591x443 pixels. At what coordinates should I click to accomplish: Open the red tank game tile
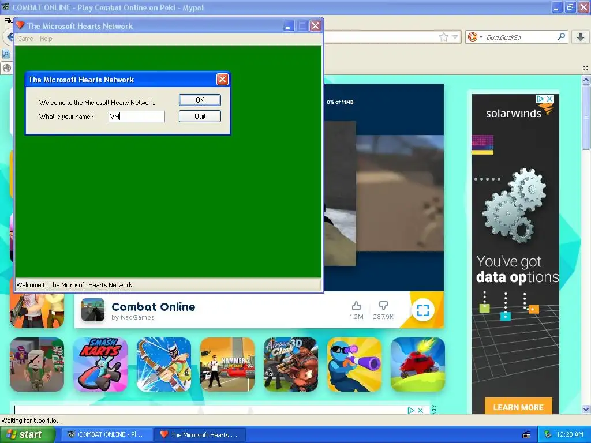point(418,365)
